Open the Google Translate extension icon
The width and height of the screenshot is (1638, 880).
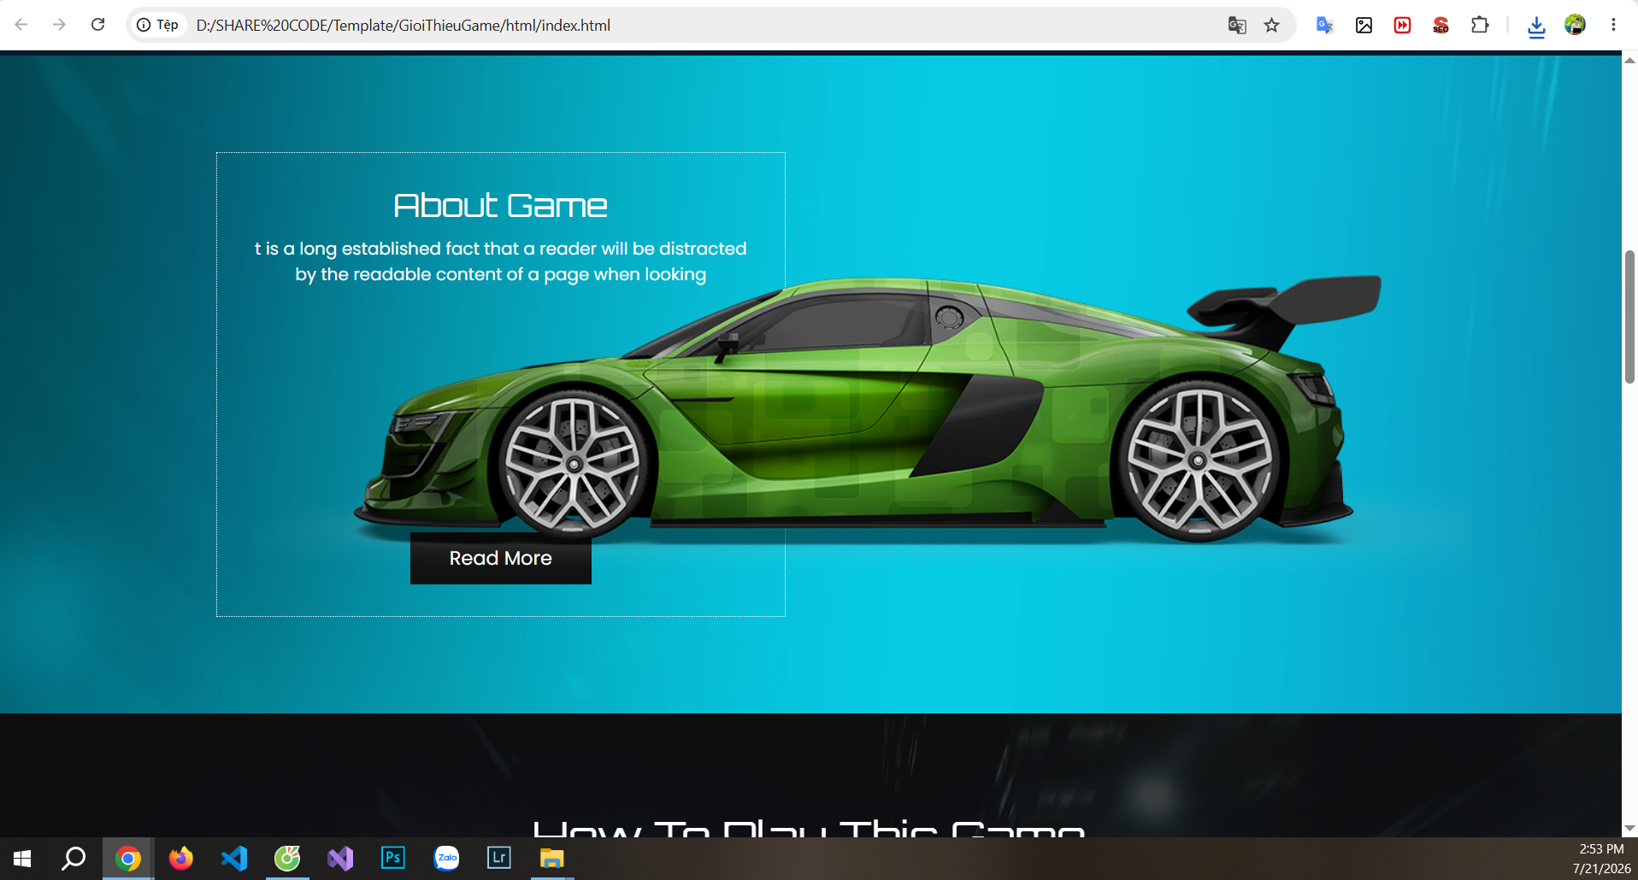point(1325,25)
